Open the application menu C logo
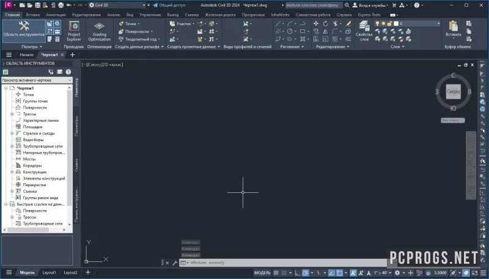 9,5
